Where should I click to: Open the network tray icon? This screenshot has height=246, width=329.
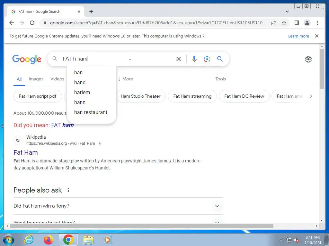tap(289, 240)
